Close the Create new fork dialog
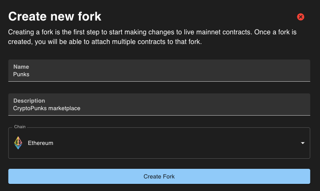This screenshot has width=320, height=191. 301,17
